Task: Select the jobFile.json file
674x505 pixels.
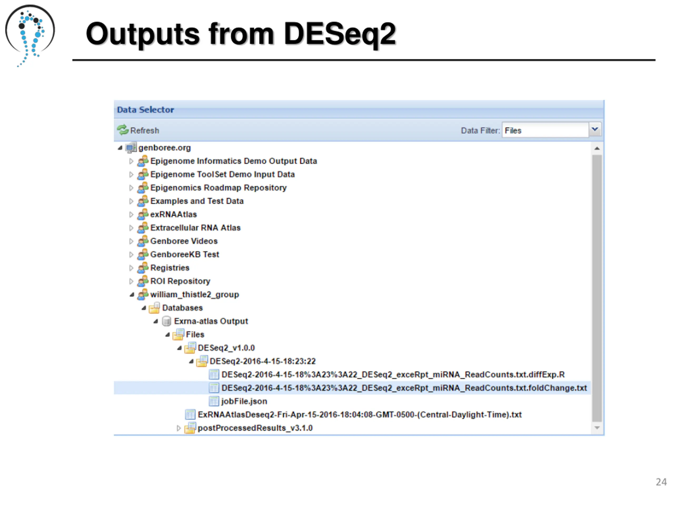Action: click(244, 402)
